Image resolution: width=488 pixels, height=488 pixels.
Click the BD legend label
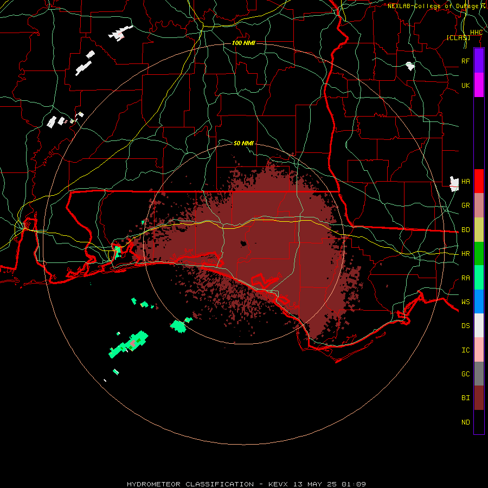click(465, 230)
